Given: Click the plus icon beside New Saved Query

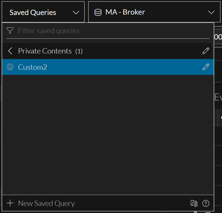Looking at the screenshot, I should (10, 203).
